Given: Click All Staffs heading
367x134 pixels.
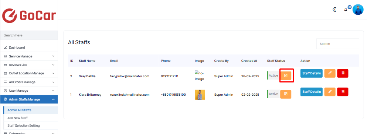Looking at the screenshot, I should coord(79,42).
